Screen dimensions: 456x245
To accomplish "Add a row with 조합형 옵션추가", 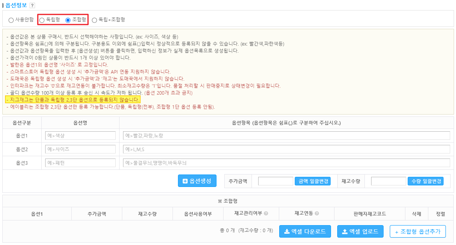I will tap(417, 231).
